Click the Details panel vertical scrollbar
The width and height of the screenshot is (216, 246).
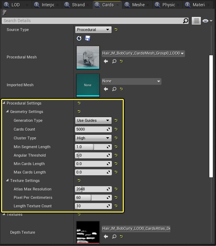point(211,116)
